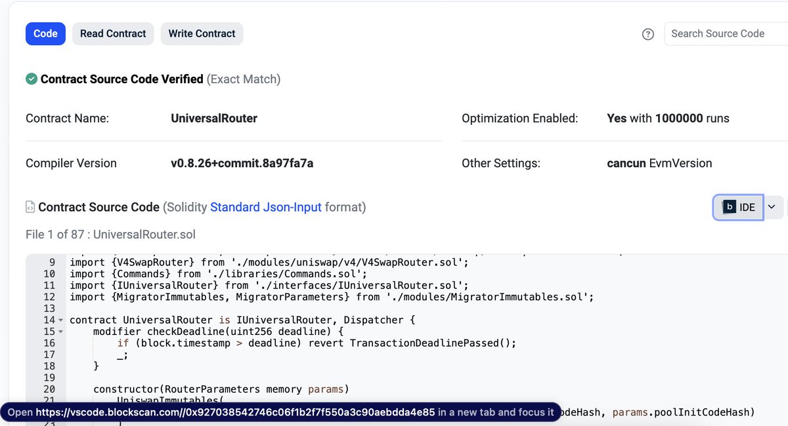Click the 'cancun EvmVersion' value
Image resolution: width=788 pixels, height=426 pixels.
coord(659,163)
